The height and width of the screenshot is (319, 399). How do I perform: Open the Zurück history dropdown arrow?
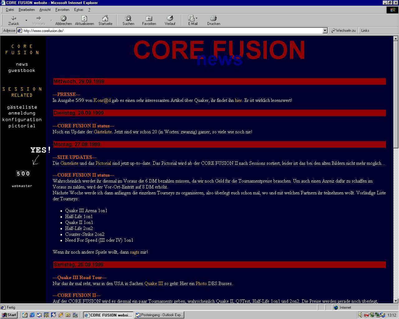26,21
